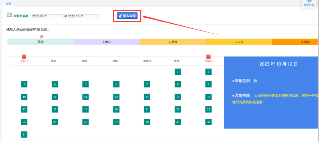Select day 1 in the calendar
This screenshot has width=319, height=142.
click(x=178, y=72)
